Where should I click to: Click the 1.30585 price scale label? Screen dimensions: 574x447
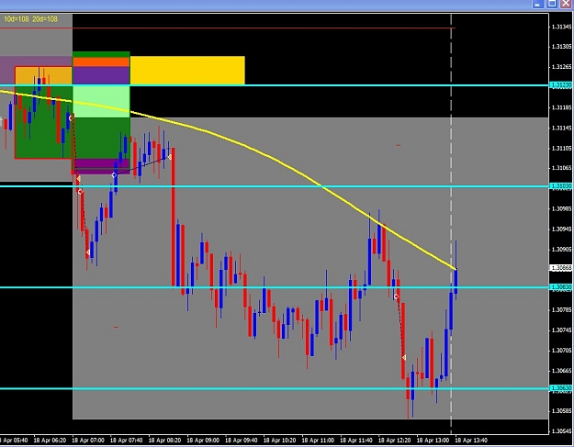561,411
